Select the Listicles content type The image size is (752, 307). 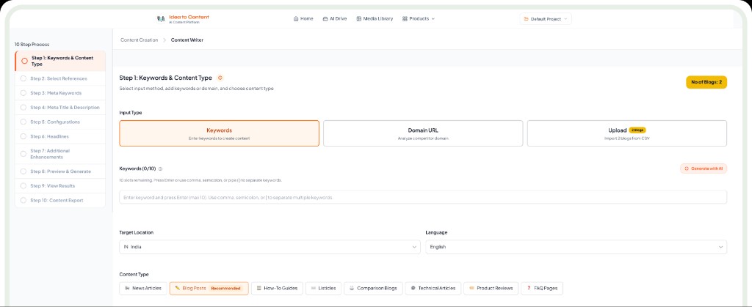tap(323, 289)
